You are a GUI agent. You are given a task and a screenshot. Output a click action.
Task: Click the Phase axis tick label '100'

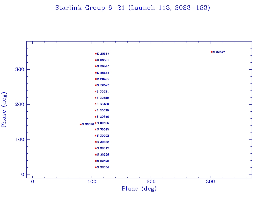tap(20, 139)
